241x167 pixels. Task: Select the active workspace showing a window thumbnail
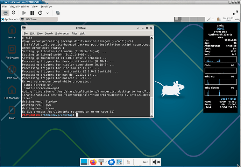(x=178, y=19)
